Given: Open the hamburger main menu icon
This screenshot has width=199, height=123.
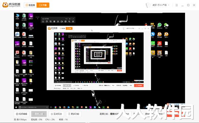Looking at the screenshot, I should click(x=176, y=5).
